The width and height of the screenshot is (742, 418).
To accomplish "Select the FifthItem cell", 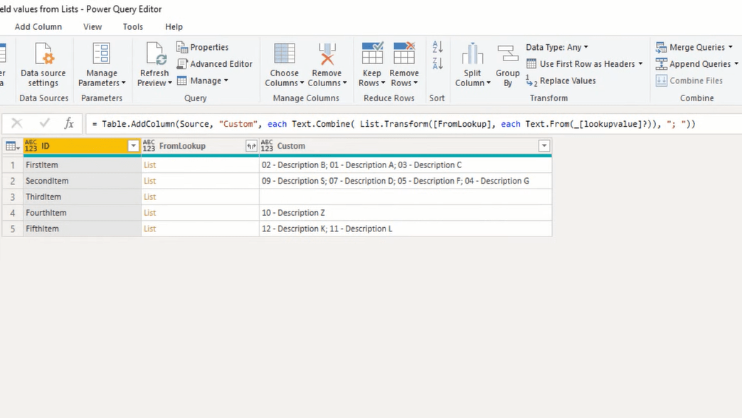I will (x=82, y=229).
